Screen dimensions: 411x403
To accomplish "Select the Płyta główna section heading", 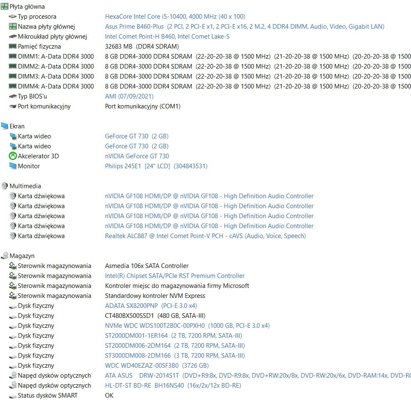I will [27, 7].
